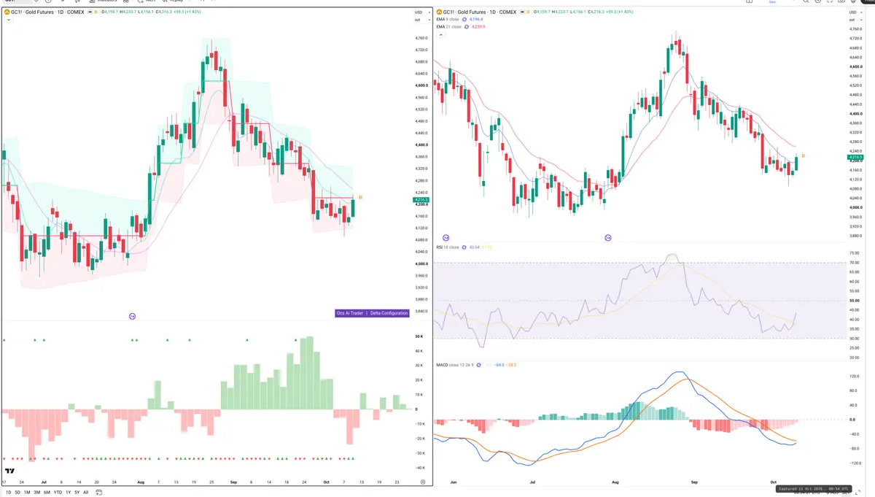Select the EMA 9 close legend entry

pos(448,20)
